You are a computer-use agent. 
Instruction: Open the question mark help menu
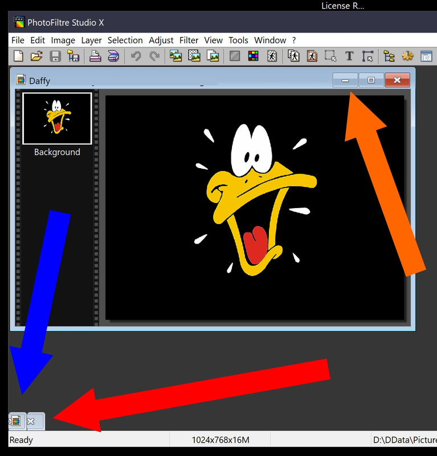coord(294,40)
